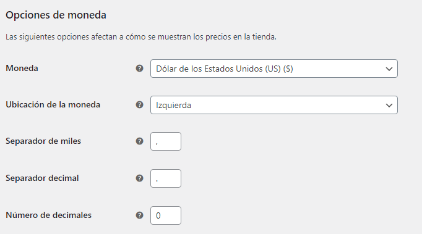Focus the Separador de miles input field
The height and width of the screenshot is (234, 422).
coord(166,141)
